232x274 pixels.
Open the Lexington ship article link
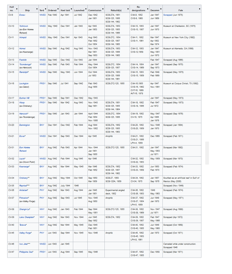pyautogui.click(x=24, y=83)
